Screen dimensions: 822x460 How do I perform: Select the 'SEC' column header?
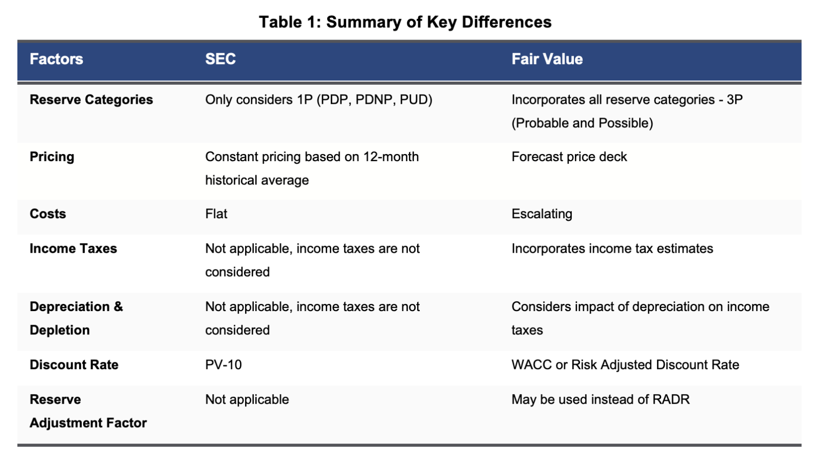[220, 59]
